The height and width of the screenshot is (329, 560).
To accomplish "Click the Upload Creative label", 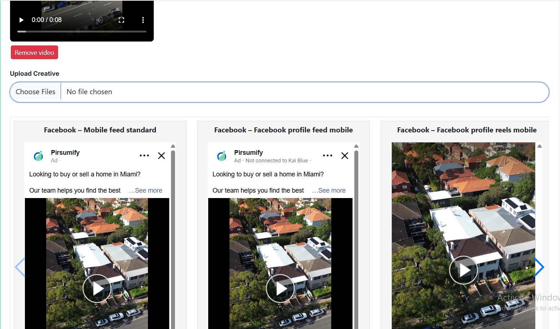I will coord(35,74).
